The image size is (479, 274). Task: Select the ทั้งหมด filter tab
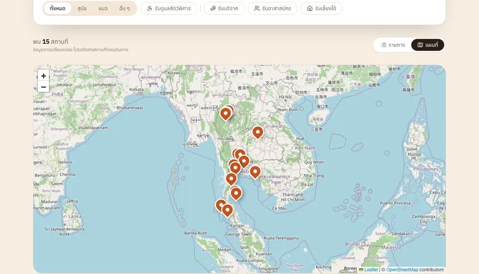click(x=57, y=8)
